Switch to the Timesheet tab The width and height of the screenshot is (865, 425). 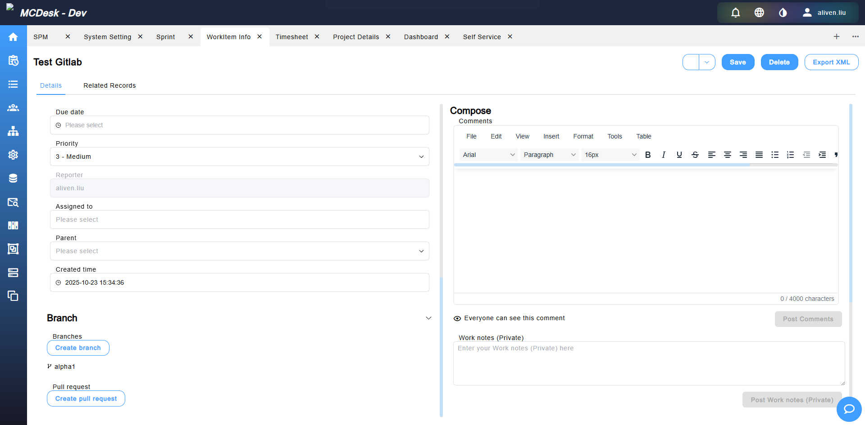[292, 37]
